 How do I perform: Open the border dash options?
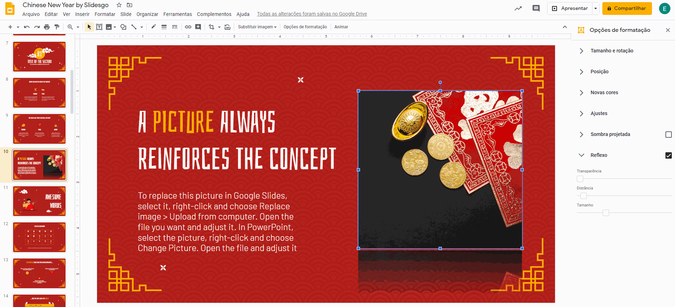175,27
